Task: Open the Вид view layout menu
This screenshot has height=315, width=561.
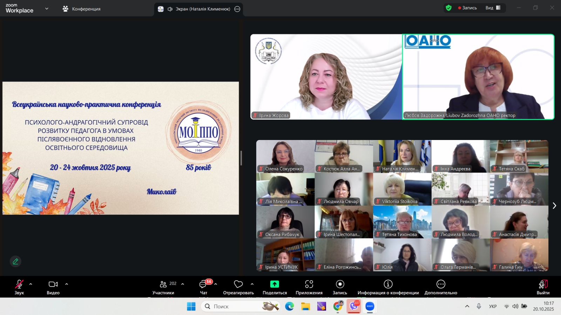Action: 493,8
